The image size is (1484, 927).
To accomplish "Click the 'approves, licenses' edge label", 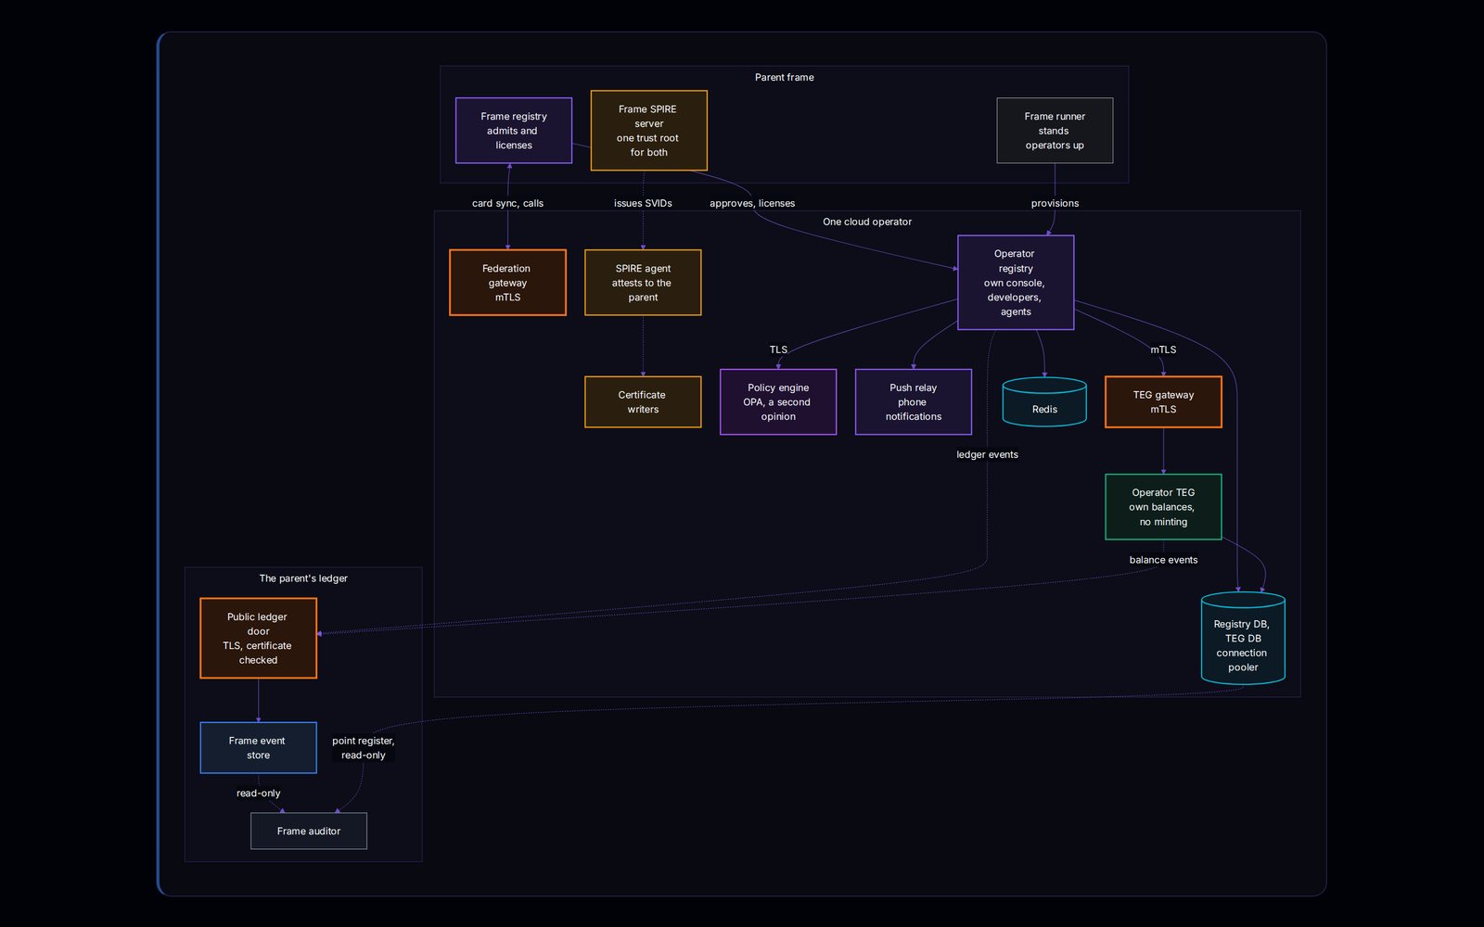I will tap(752, 204).
